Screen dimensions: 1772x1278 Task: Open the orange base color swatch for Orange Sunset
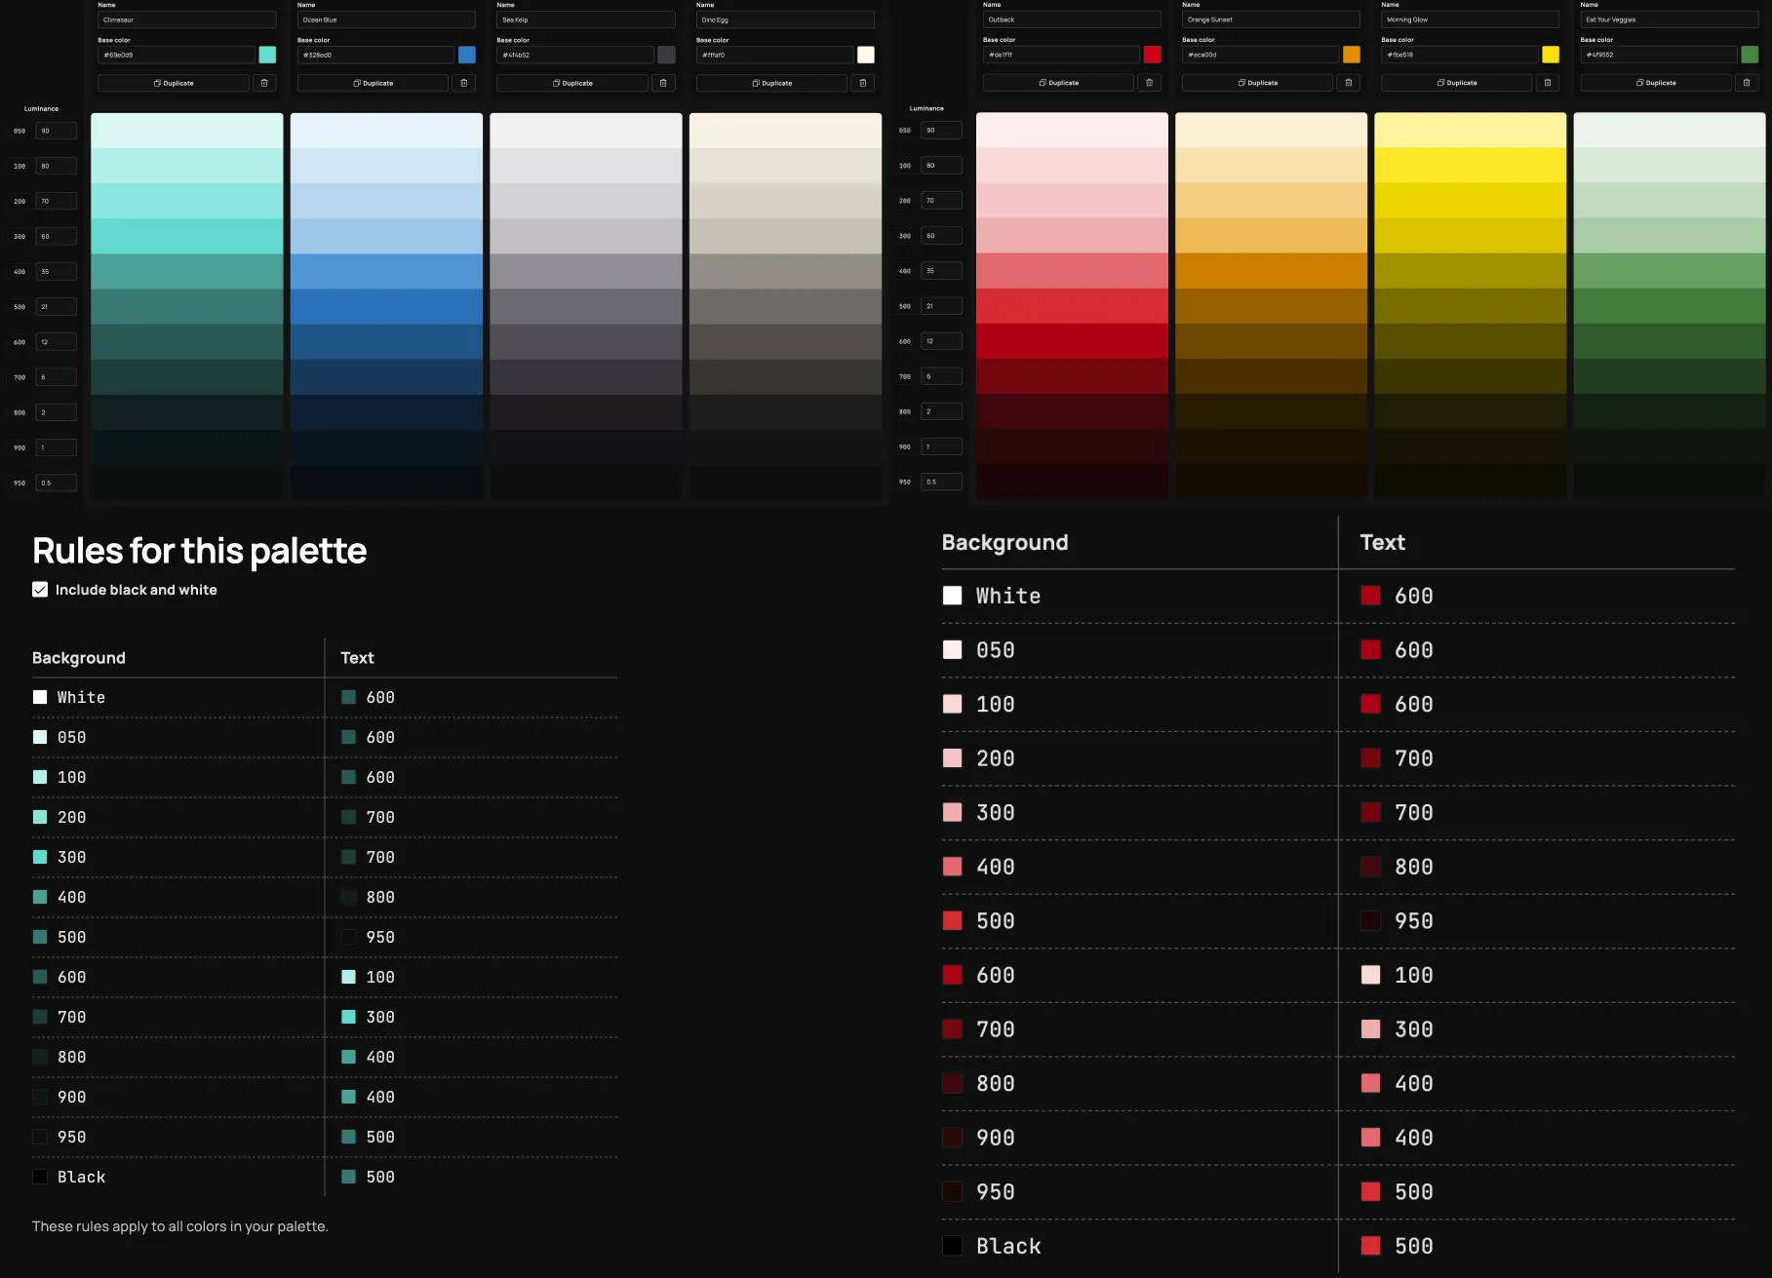click(x=1352, y=55)
